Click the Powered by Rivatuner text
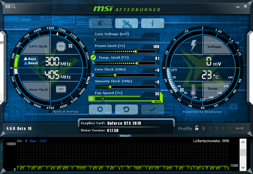 202,112
